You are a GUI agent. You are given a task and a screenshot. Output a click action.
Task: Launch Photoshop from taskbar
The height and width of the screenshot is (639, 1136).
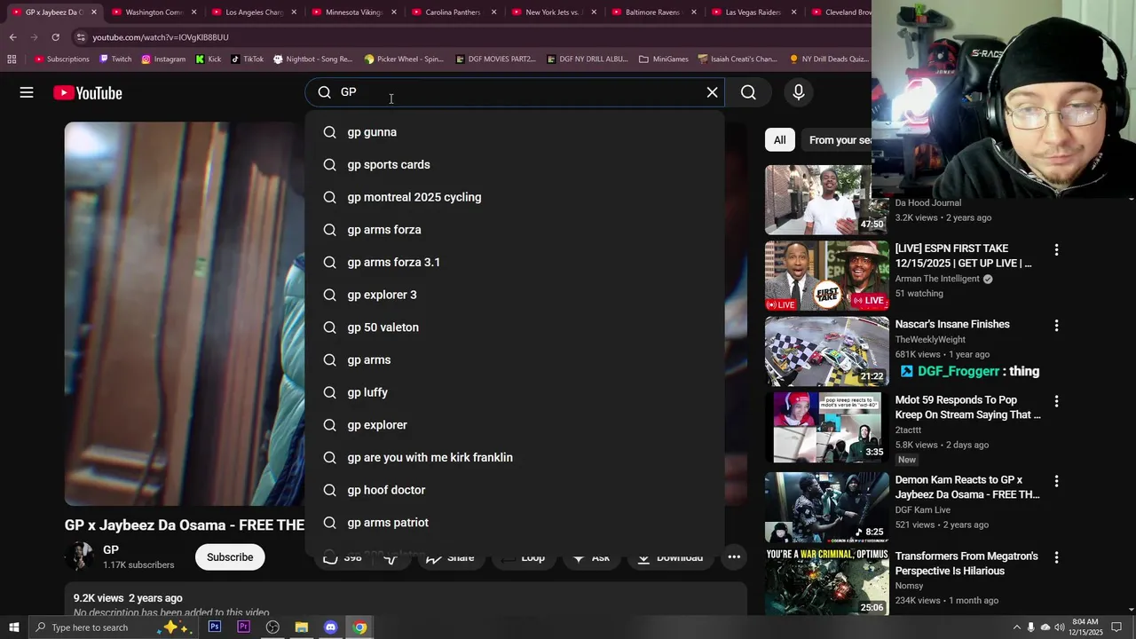pyautogui.click(x=215, y=627)
